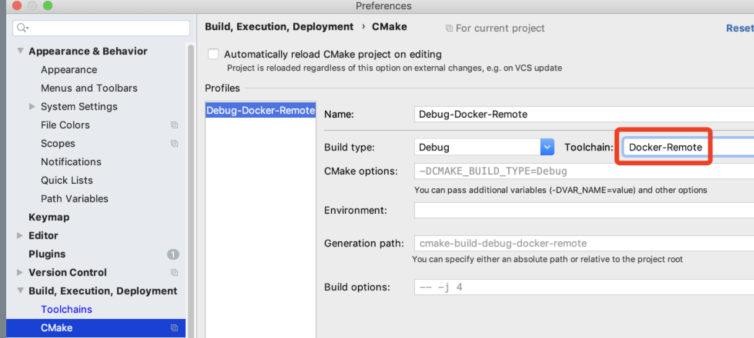
Task: Click project-level icon beside Scopes
Action: 175,144
